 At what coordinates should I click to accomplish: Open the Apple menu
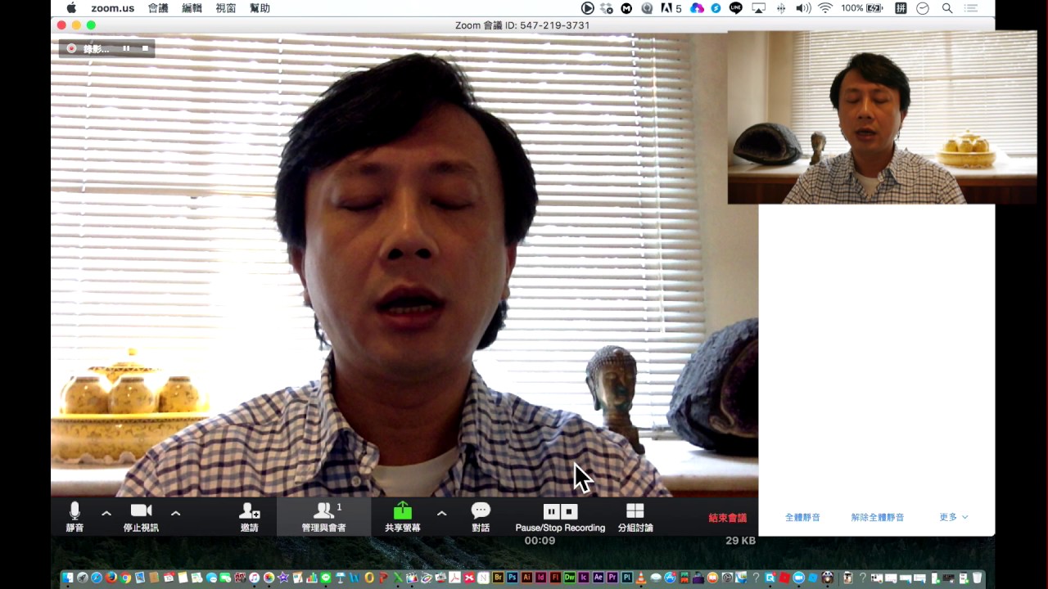[x=71, y=8]
